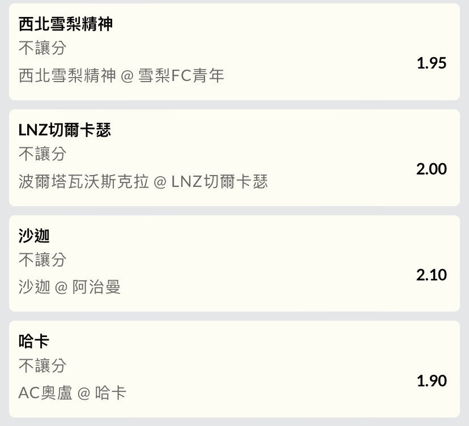This screenshot has height=426, width=469.
Task: Click 不讓分 label under 哈卡
Action: click(42, 365)
